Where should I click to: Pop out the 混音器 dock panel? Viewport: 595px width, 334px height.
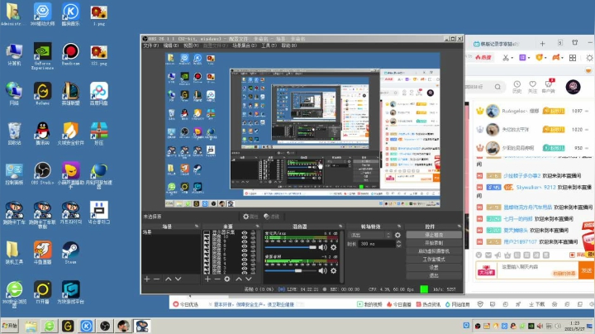(340, 227)
